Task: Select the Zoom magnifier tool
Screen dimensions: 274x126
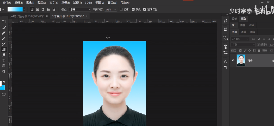Action: [x=4, y=71]
